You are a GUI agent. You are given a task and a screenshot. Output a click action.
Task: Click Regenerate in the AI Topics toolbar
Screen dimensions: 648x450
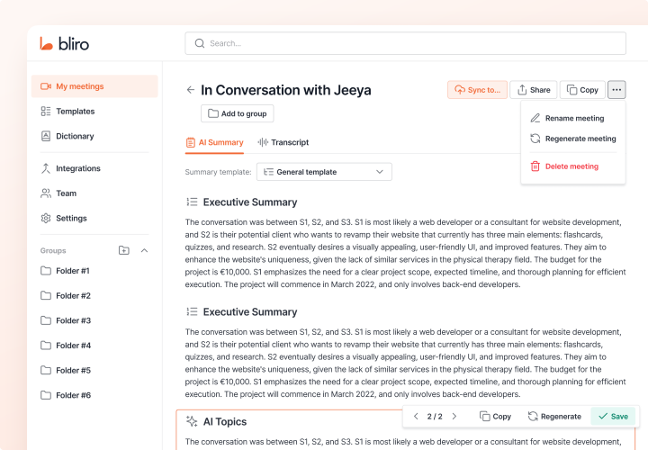coord(554,416)
